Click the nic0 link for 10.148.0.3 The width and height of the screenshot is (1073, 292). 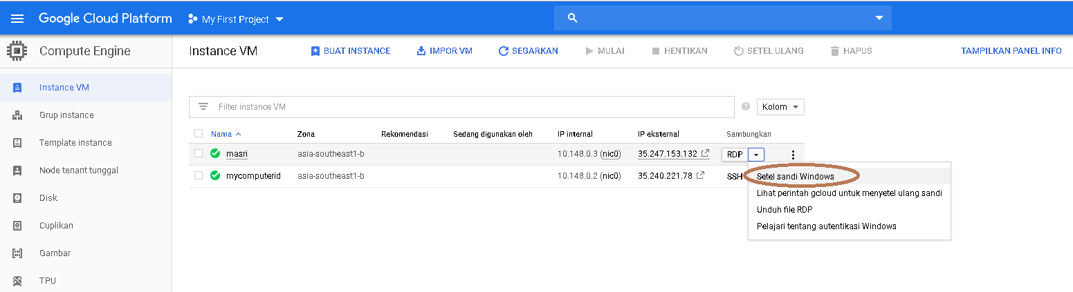(x=610, y=154)
